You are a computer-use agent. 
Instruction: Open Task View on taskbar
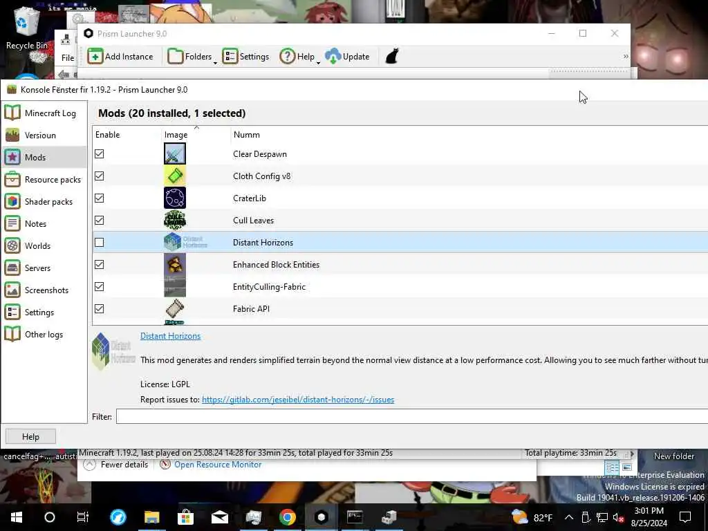click(83, 517)
